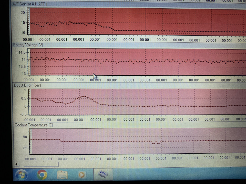The image size is (246, 184).
Task: Select the Coolant Temperature (C) graph header
Action: click(x=34, y=125)
